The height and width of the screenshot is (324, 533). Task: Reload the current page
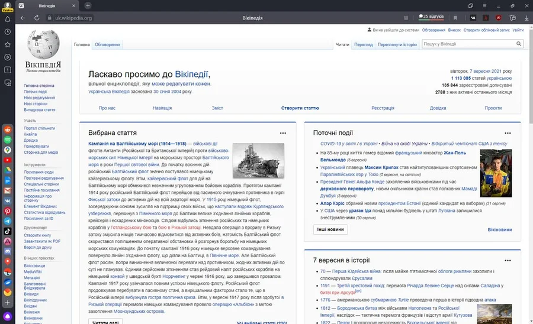[37, 18]
